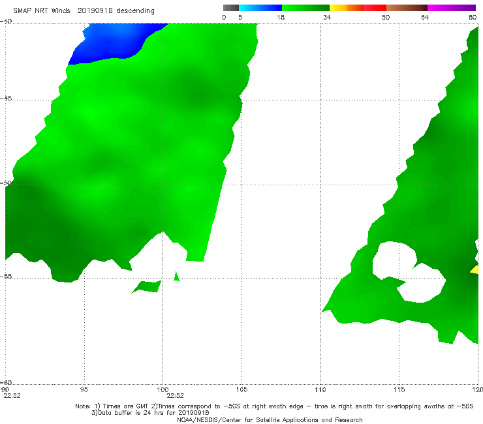Click the NOAA/NESDIS credit line
This screenshot has height=424, width=483.
pyautogui.click(x=270, y=419)
